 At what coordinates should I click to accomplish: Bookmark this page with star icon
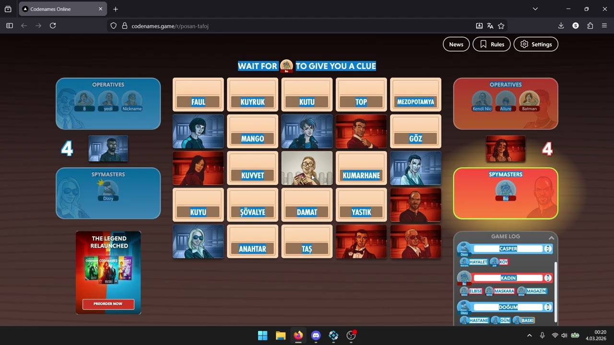coord(501,26)
